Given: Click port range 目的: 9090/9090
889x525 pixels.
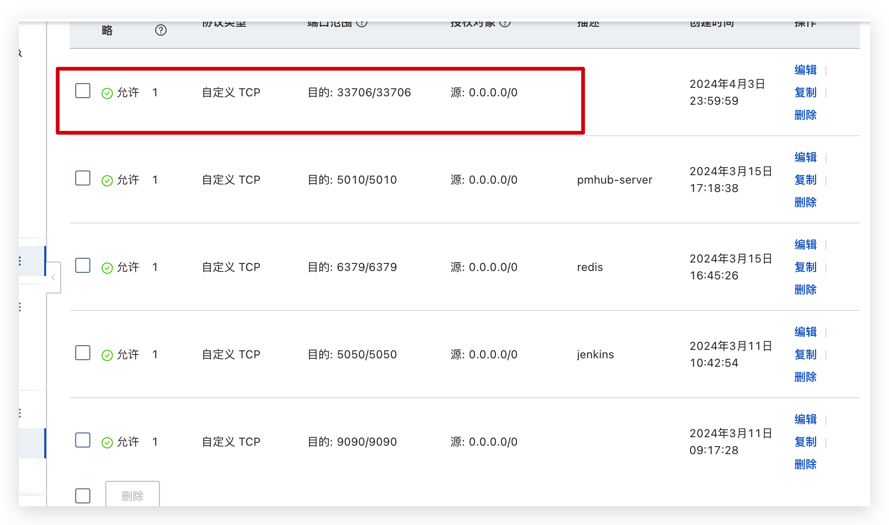Looking at the screenshot, I should (x=352, y=442).
